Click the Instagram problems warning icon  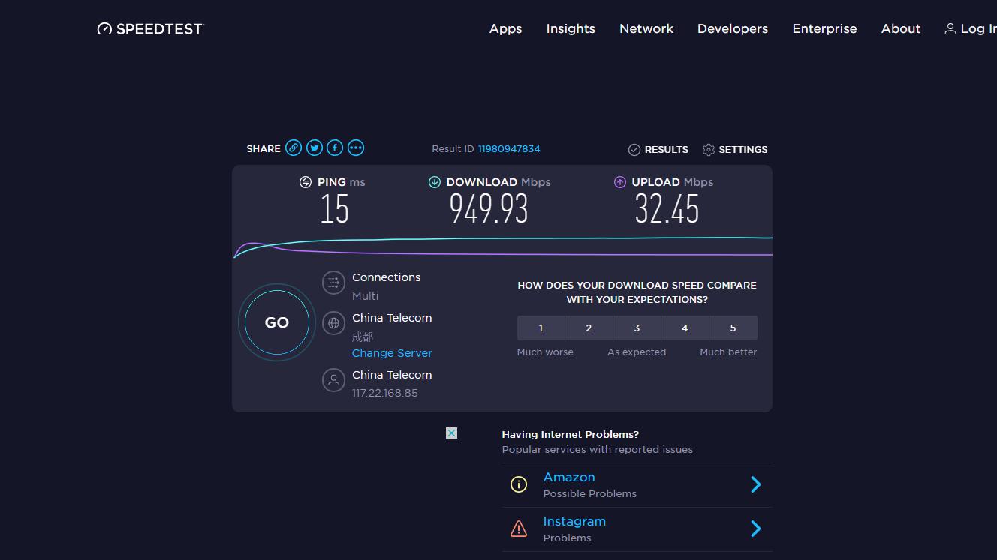519,529
